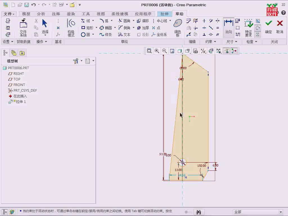Screen dimensions: 288x216
Task: Apply the tangent constraint icon
Action: pos(211,21)
